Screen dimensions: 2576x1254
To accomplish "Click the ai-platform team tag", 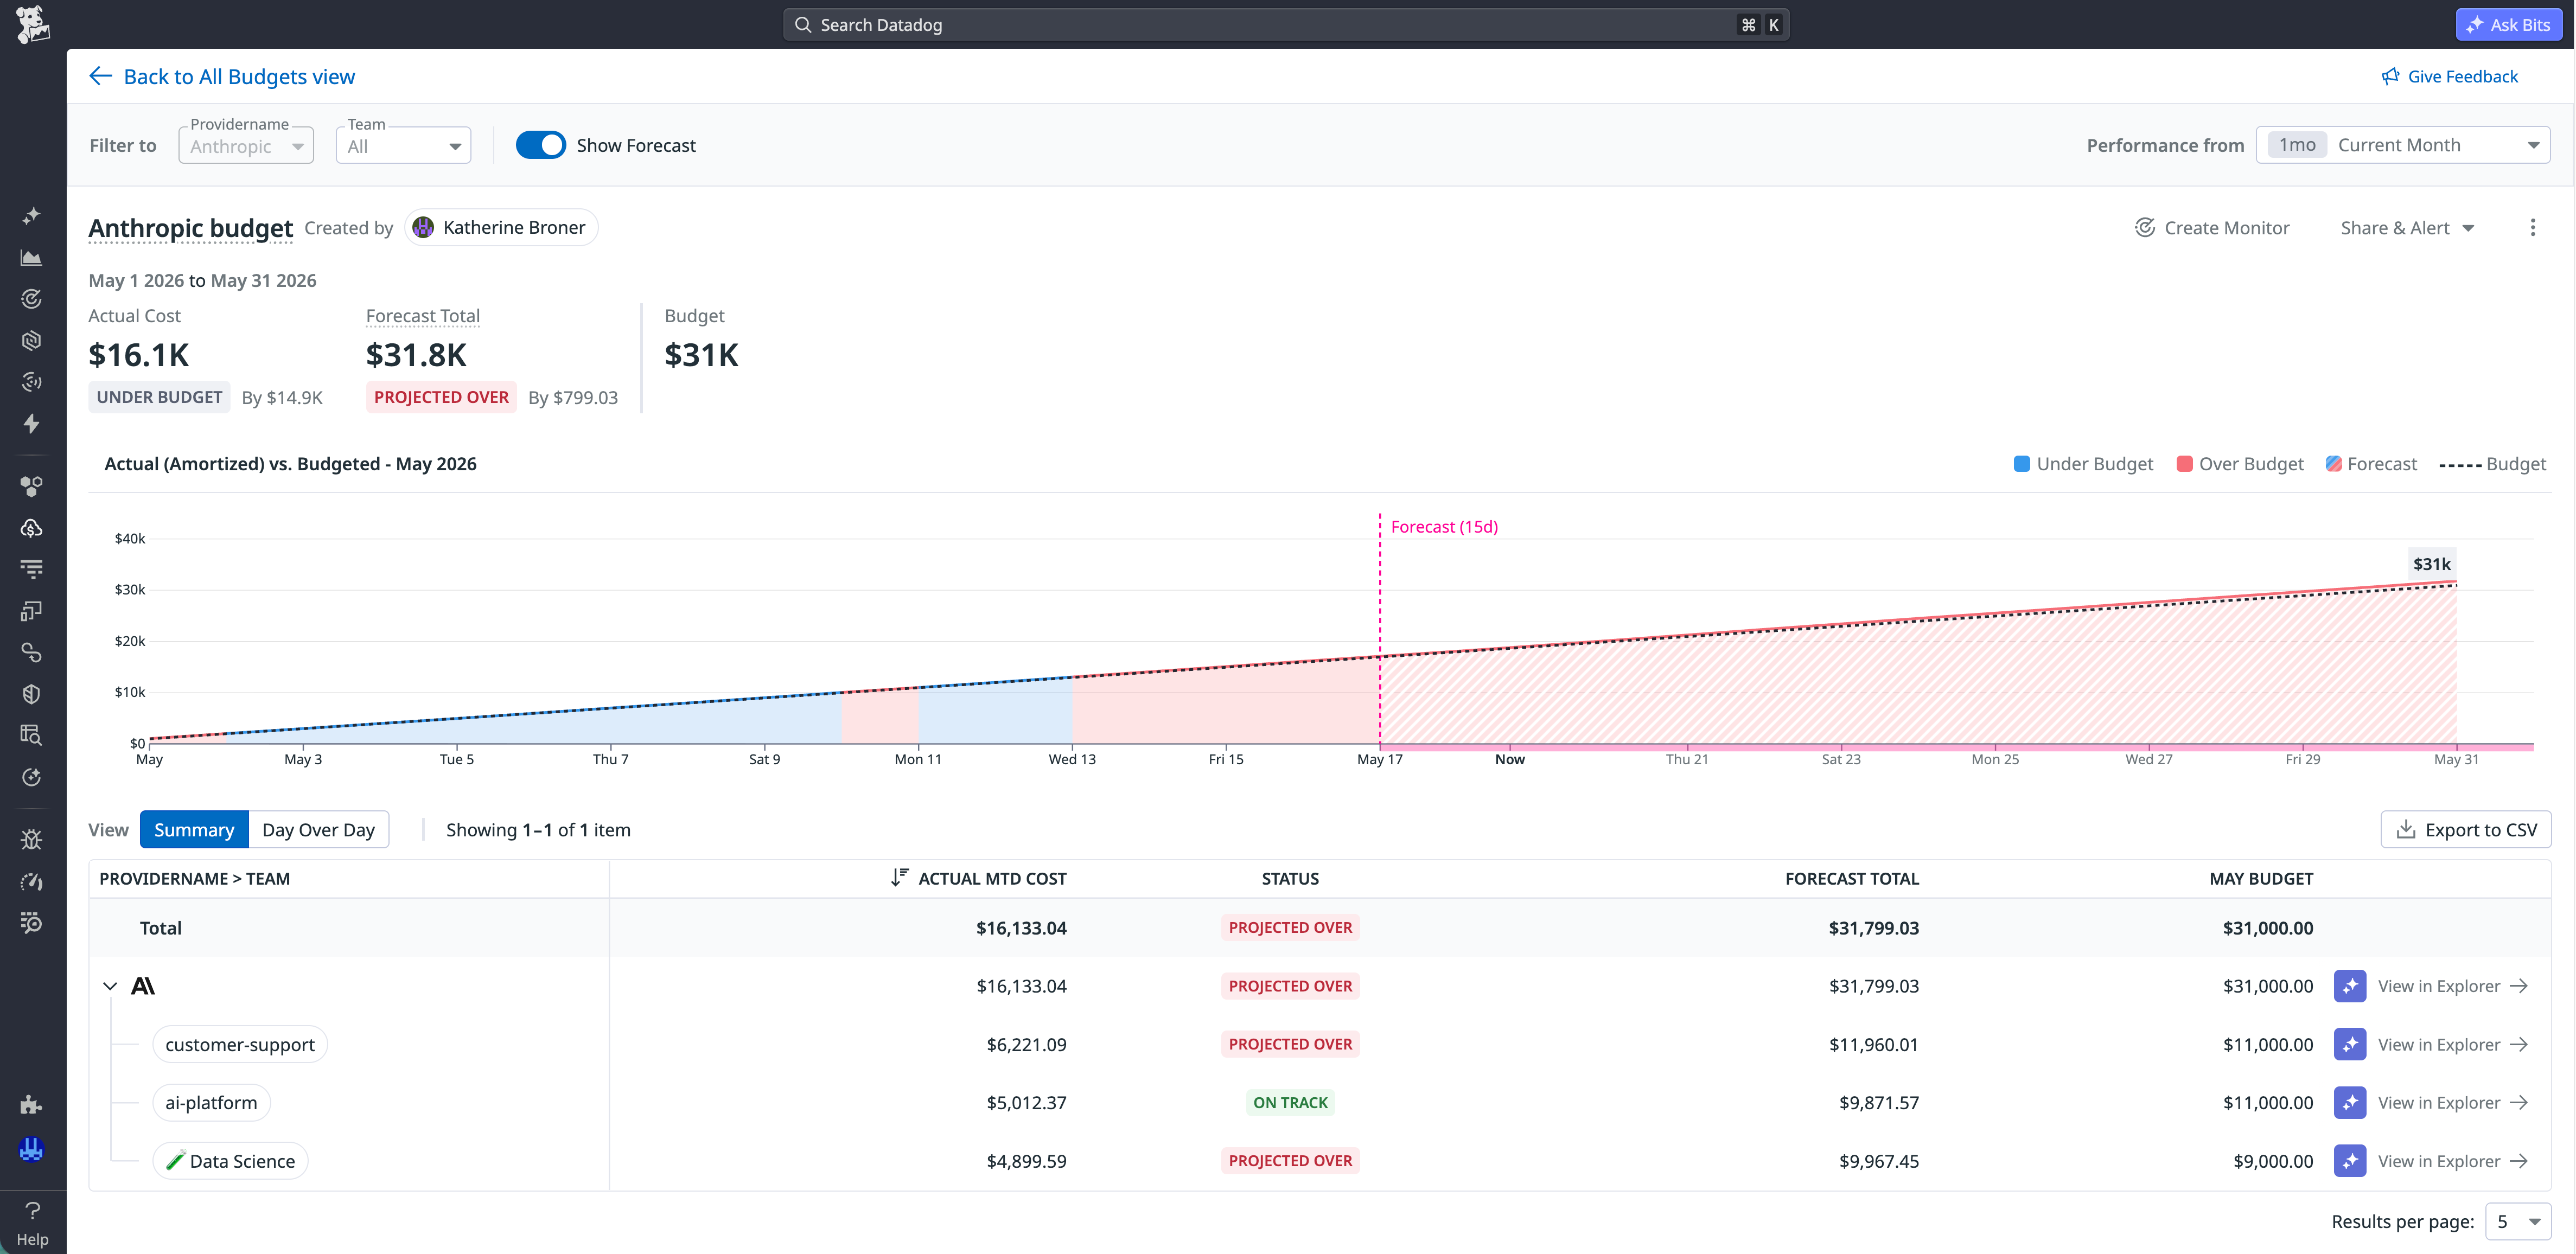I will pyautogui.click(x=211, y=1103).
